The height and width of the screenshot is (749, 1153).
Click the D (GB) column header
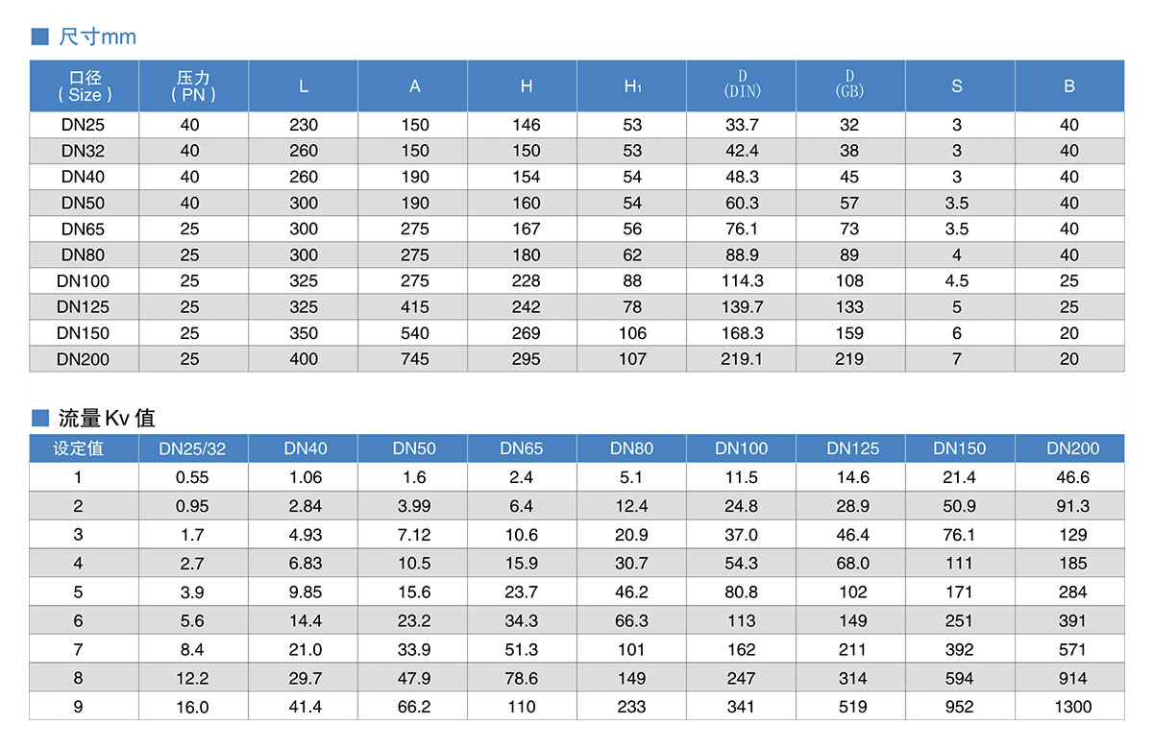click(849, 84)
